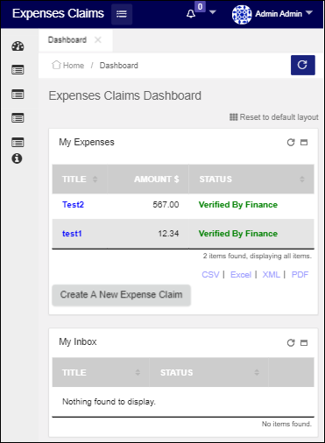Expand the notifications dropdown arrow
This screenshot has height=443, width=325.
(x=213, y=12)
